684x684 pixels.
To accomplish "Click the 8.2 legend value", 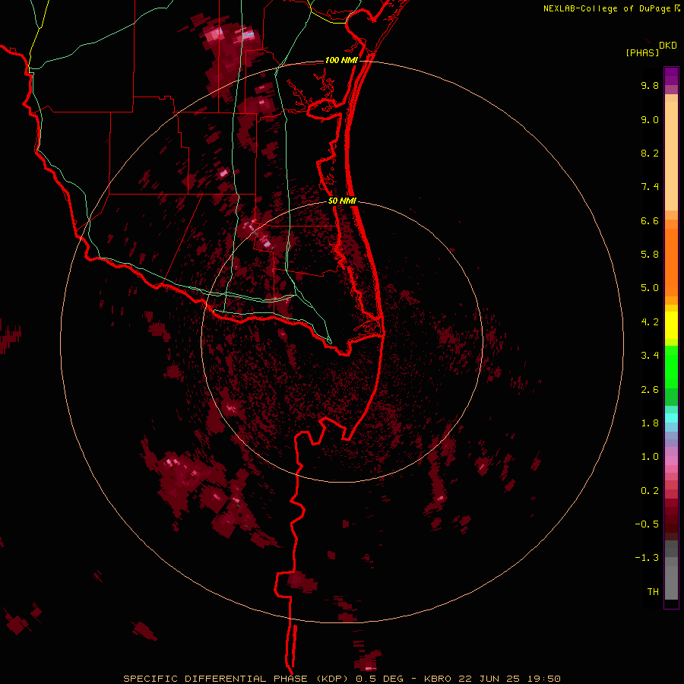I will pos(650,153).
